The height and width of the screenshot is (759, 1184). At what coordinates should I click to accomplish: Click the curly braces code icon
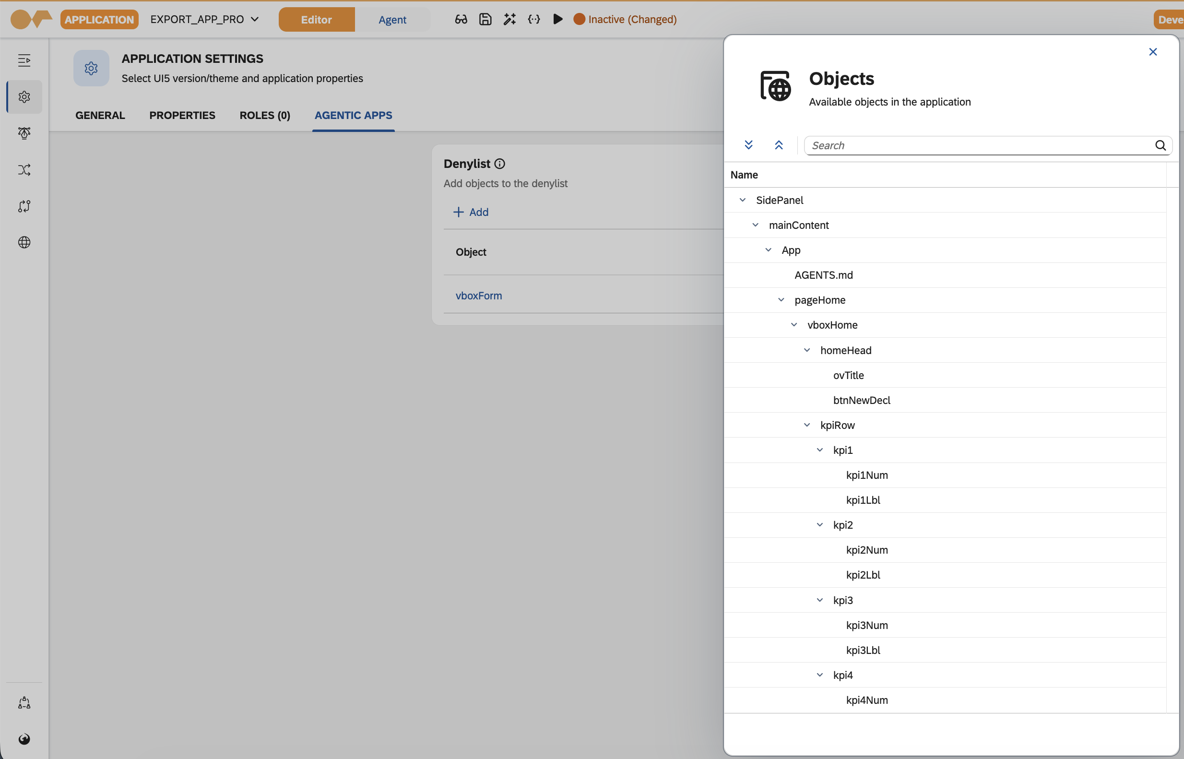[533, 19]
